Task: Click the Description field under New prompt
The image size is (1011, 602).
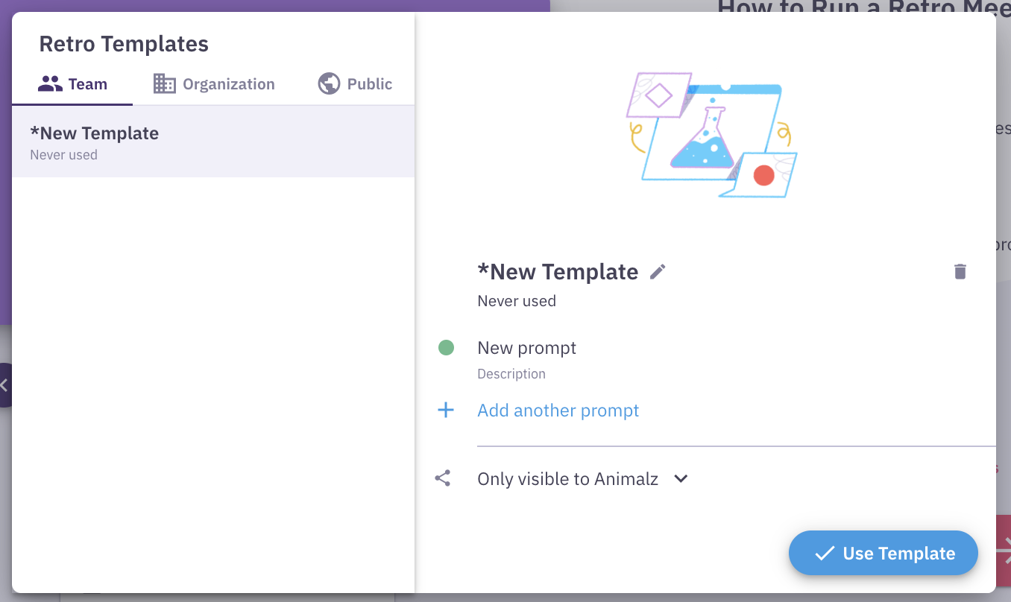Action: tap(511, 373)
